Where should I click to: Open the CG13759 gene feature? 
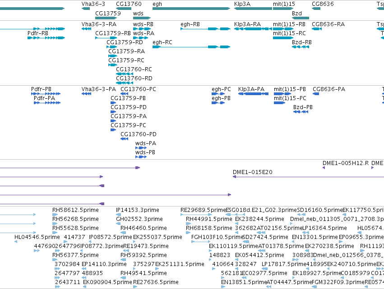pyautogui.click(x=106, y=18)
